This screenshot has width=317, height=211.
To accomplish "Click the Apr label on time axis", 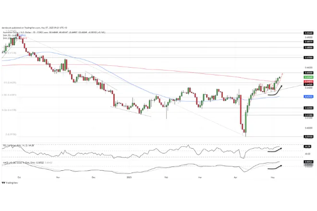I will tap(235, 177).
